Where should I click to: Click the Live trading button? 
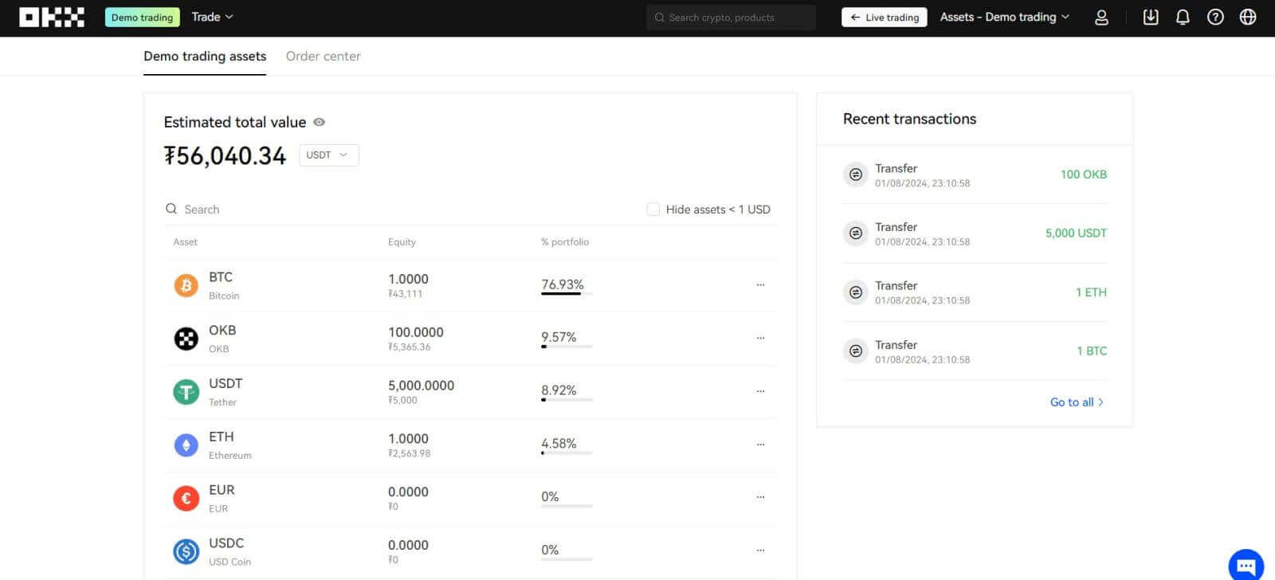pyautogui.click(x=884, y=18)
